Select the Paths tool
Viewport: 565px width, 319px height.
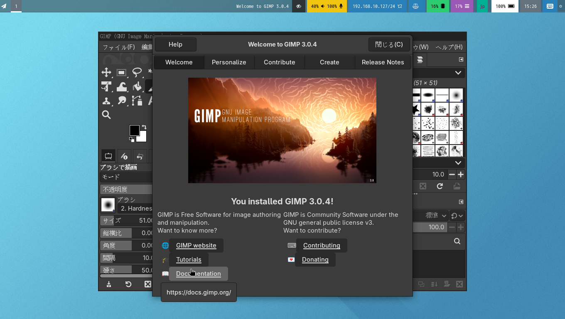tap(137, 101)
